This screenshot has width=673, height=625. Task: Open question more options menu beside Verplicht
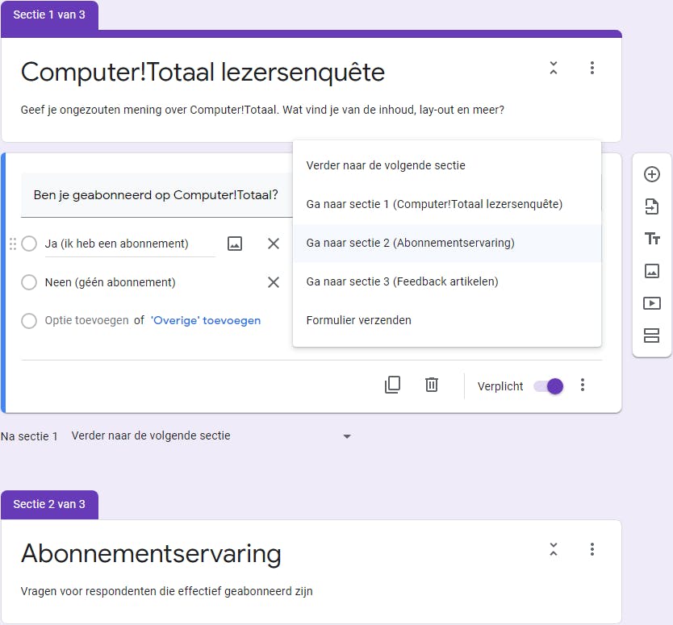(583, 385)
